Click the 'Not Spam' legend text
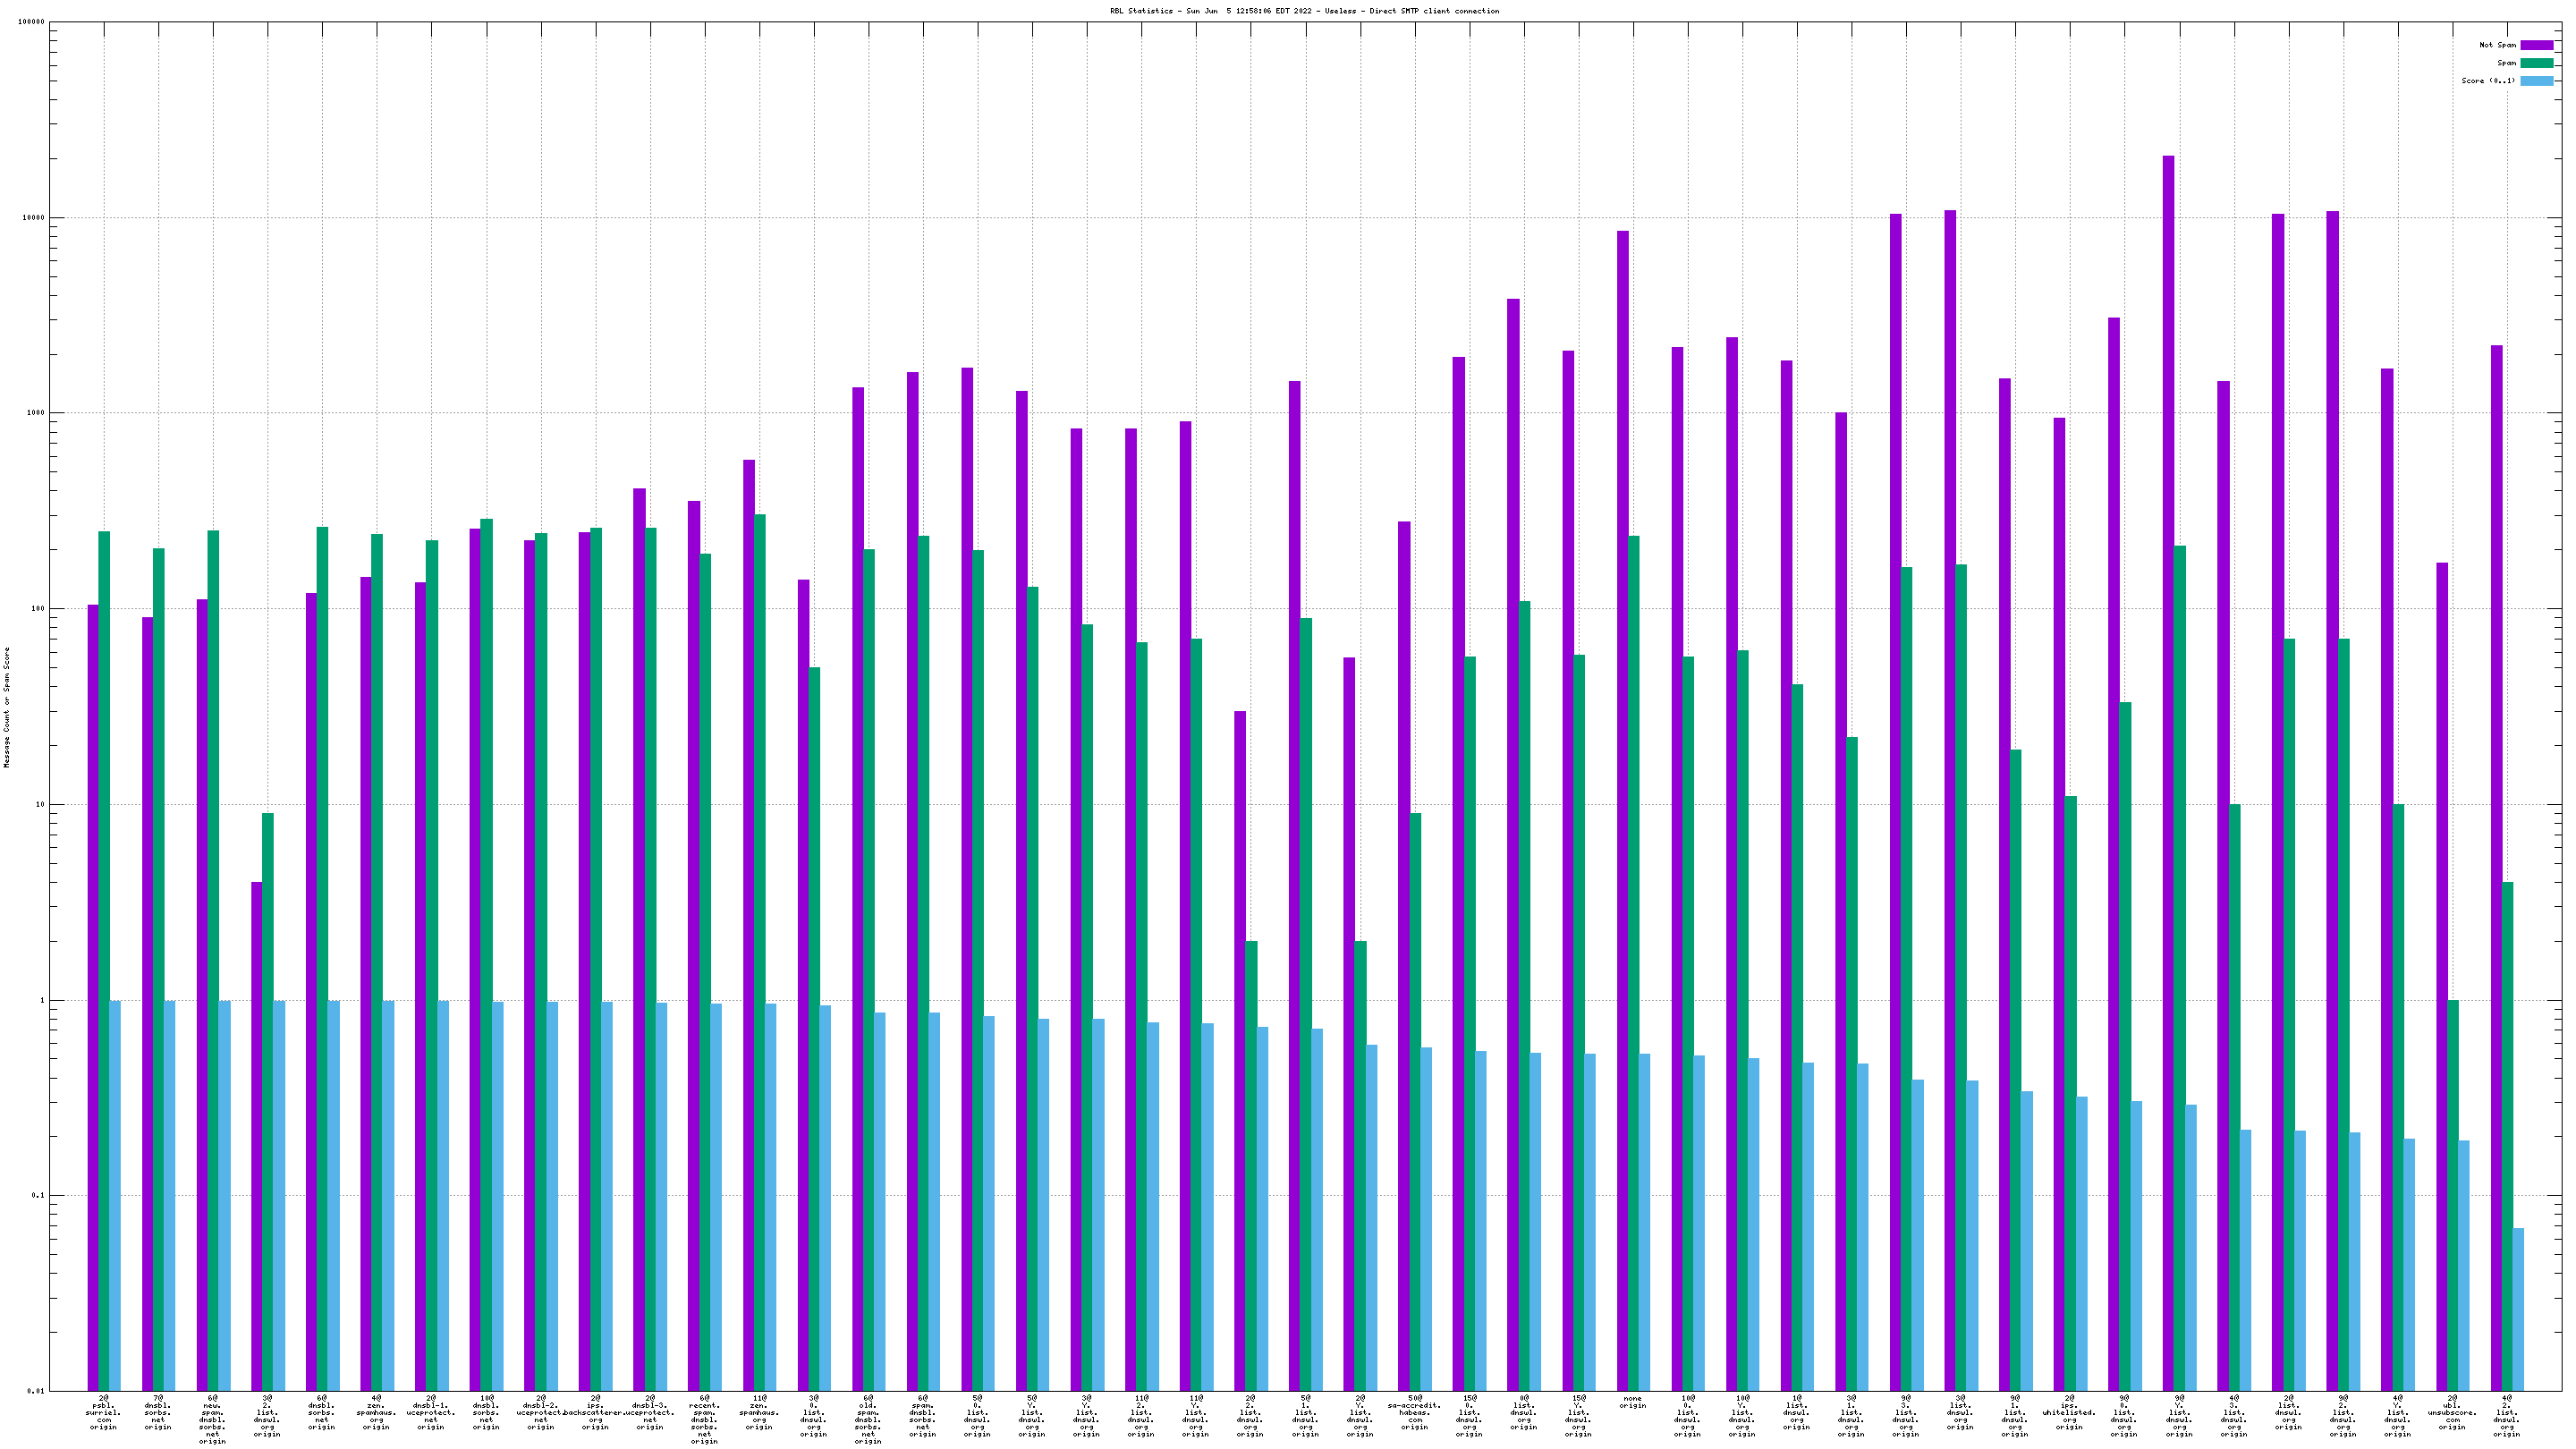 pos(2497,45)
